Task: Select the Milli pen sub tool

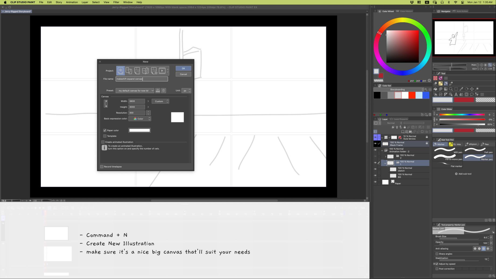Action: tap(448, 151)
